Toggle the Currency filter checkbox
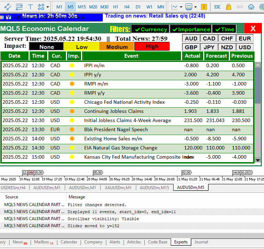This screenshot has height=249, width=264. pos(150,29)
